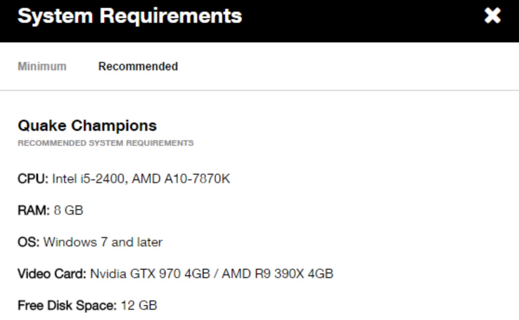Click the Quake Champions heading
Viewport: 519px width, 320px height.
(x=87, y=125)
